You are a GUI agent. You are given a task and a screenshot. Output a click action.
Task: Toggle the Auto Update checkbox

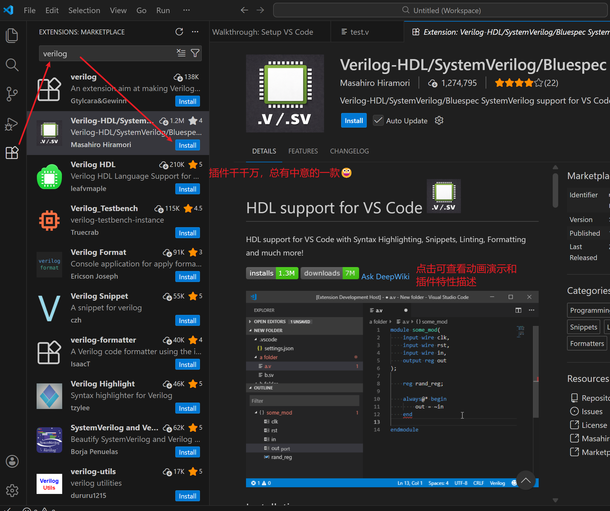click(378, 121)
